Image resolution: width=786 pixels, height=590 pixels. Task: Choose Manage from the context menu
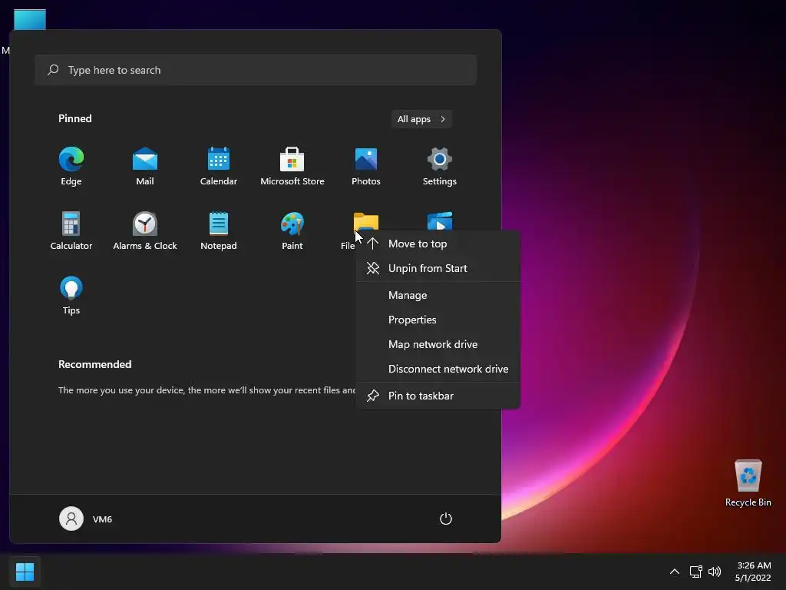click(438, 295)
